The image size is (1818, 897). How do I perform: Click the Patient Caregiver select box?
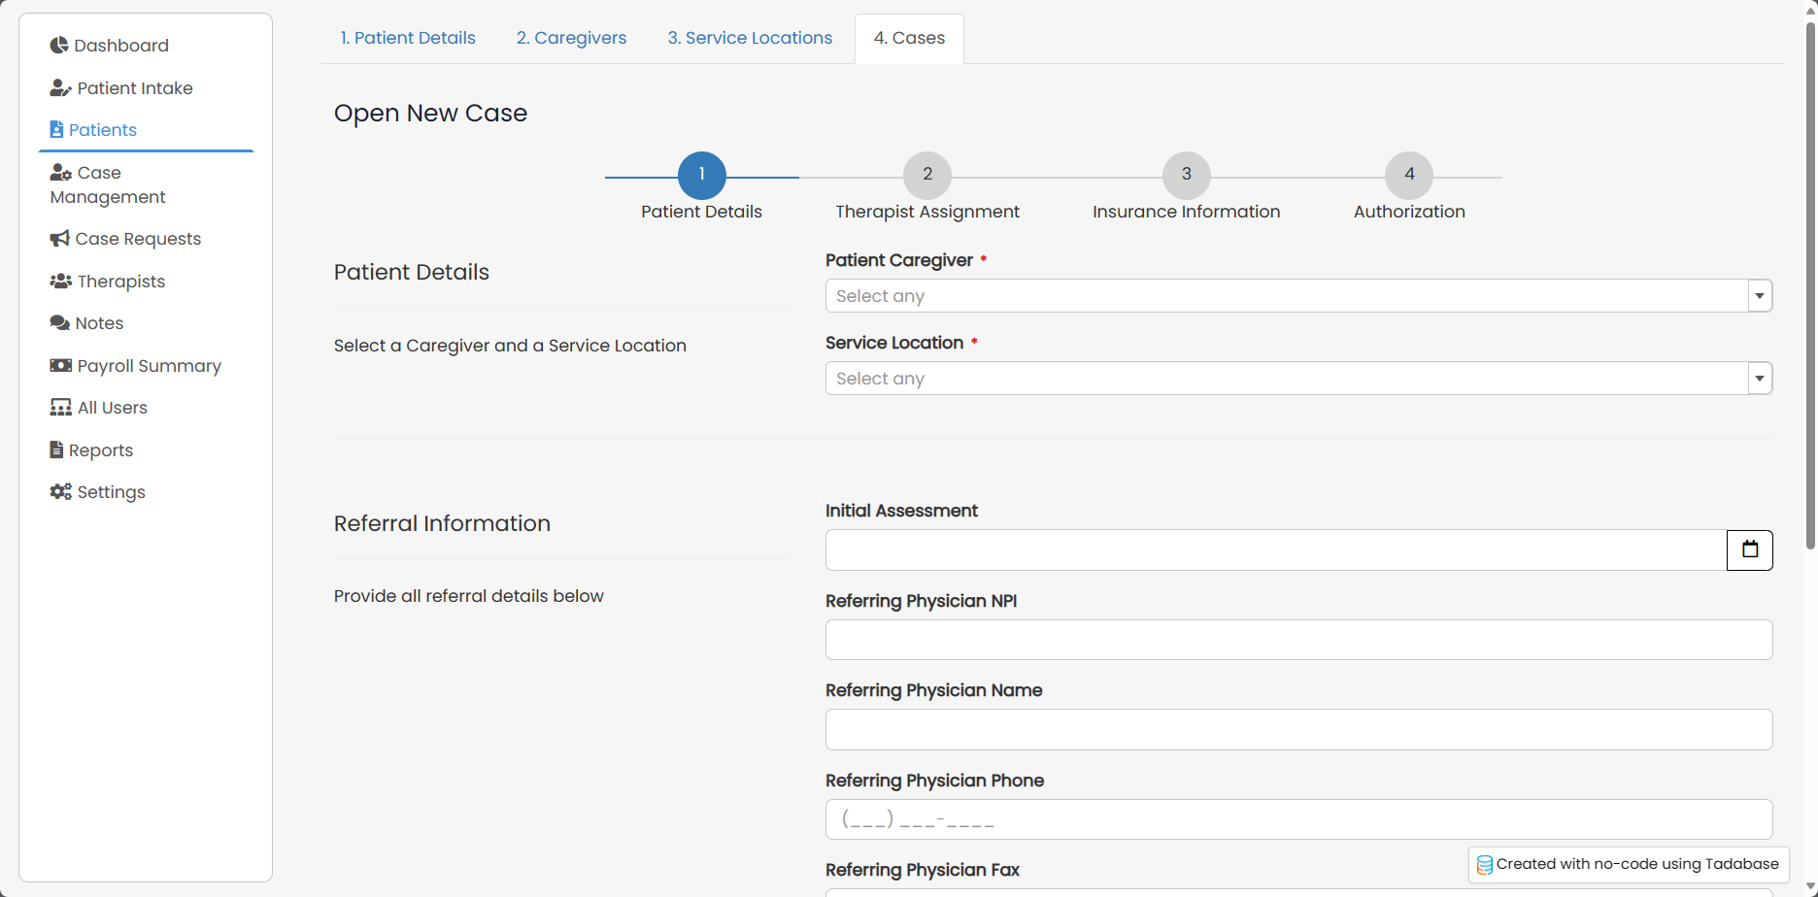1298,296
